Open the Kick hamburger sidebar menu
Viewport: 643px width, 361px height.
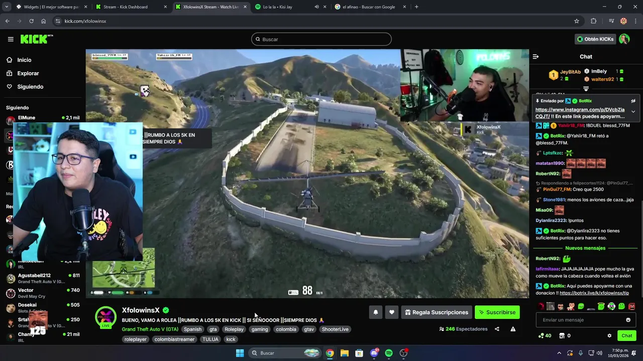[x=11, y=39]
